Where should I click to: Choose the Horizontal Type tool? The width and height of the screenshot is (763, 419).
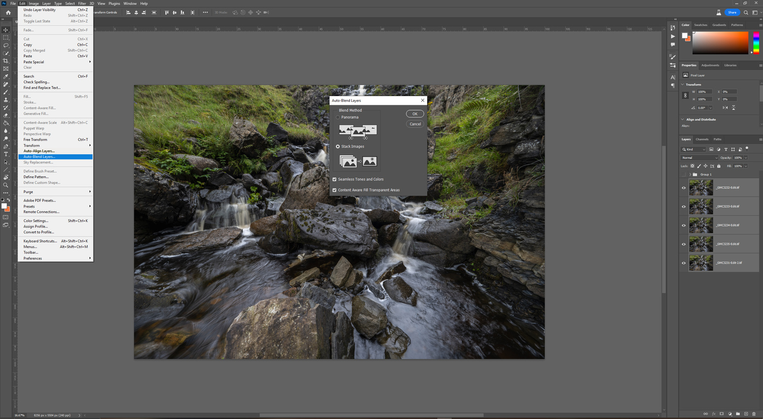coord(6,154)
